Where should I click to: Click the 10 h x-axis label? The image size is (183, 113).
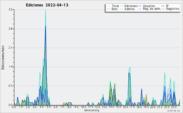[84, 107]
